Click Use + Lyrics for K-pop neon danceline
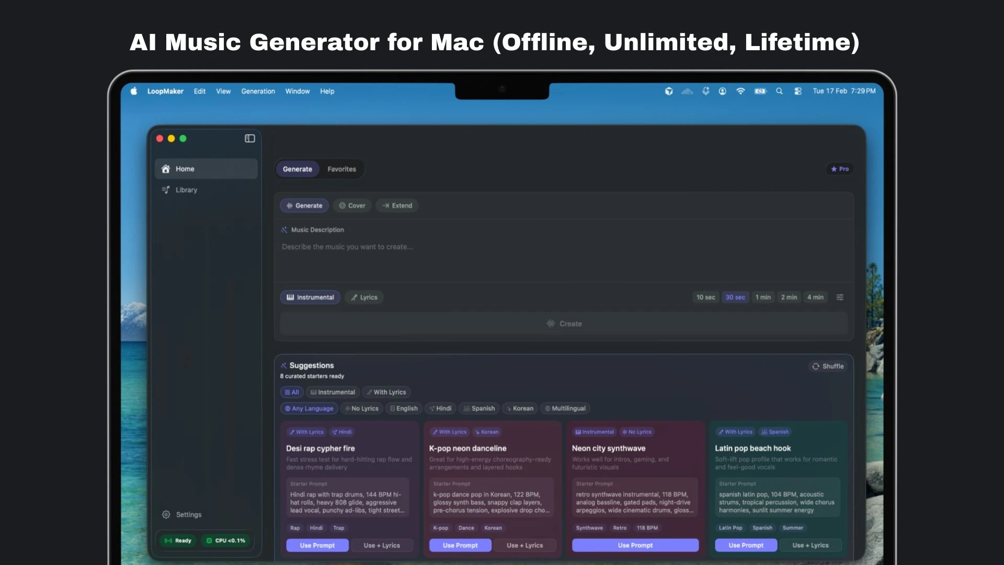Screen dimensions: 1004x565 (x=524, y=545)
